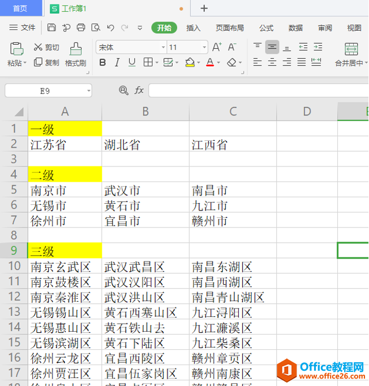This screenshot has height=386, width=369.
Task: Toggle bold formatting
Action: coord(102,62)
